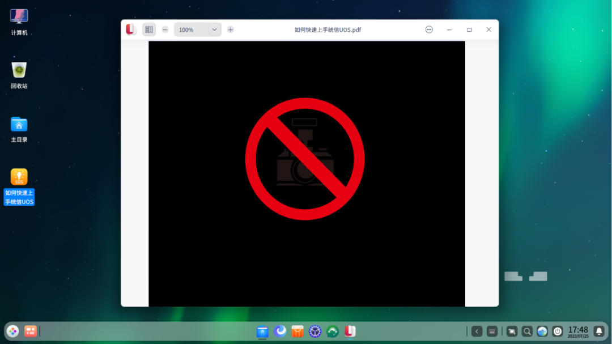Expand the 100% zoom level dropdown
The height and width of the screenshot is (344, 612).
click(214, 29)
